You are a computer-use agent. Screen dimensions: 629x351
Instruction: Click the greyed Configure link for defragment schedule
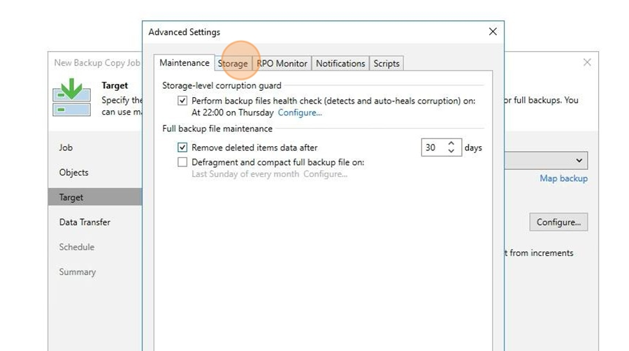(x=325, y=174)
